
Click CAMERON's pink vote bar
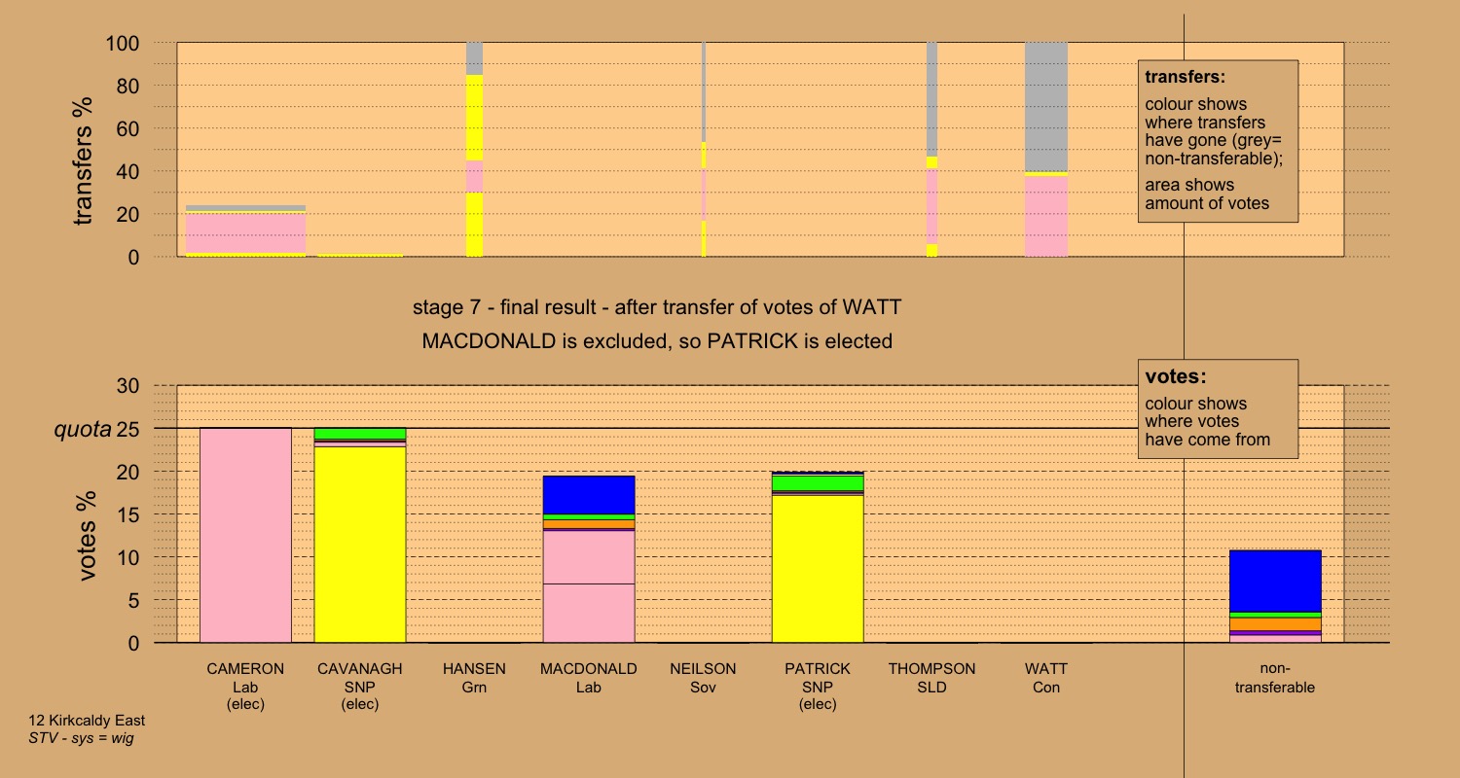245,535
